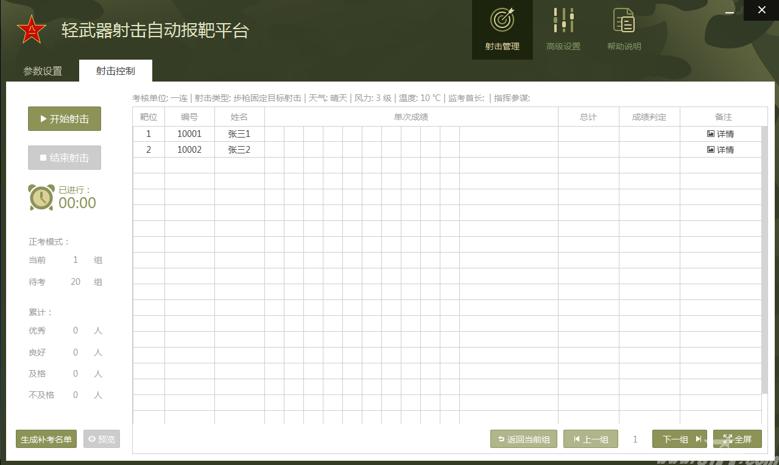
Task: Go to previous group with 上一组
Action: (591, 439)
